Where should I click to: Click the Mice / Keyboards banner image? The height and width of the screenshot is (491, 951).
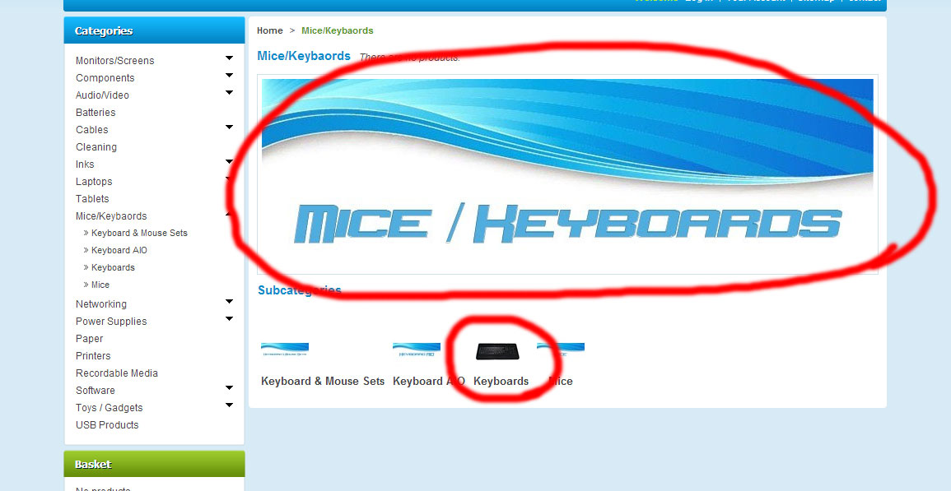[x=567, y=174]
